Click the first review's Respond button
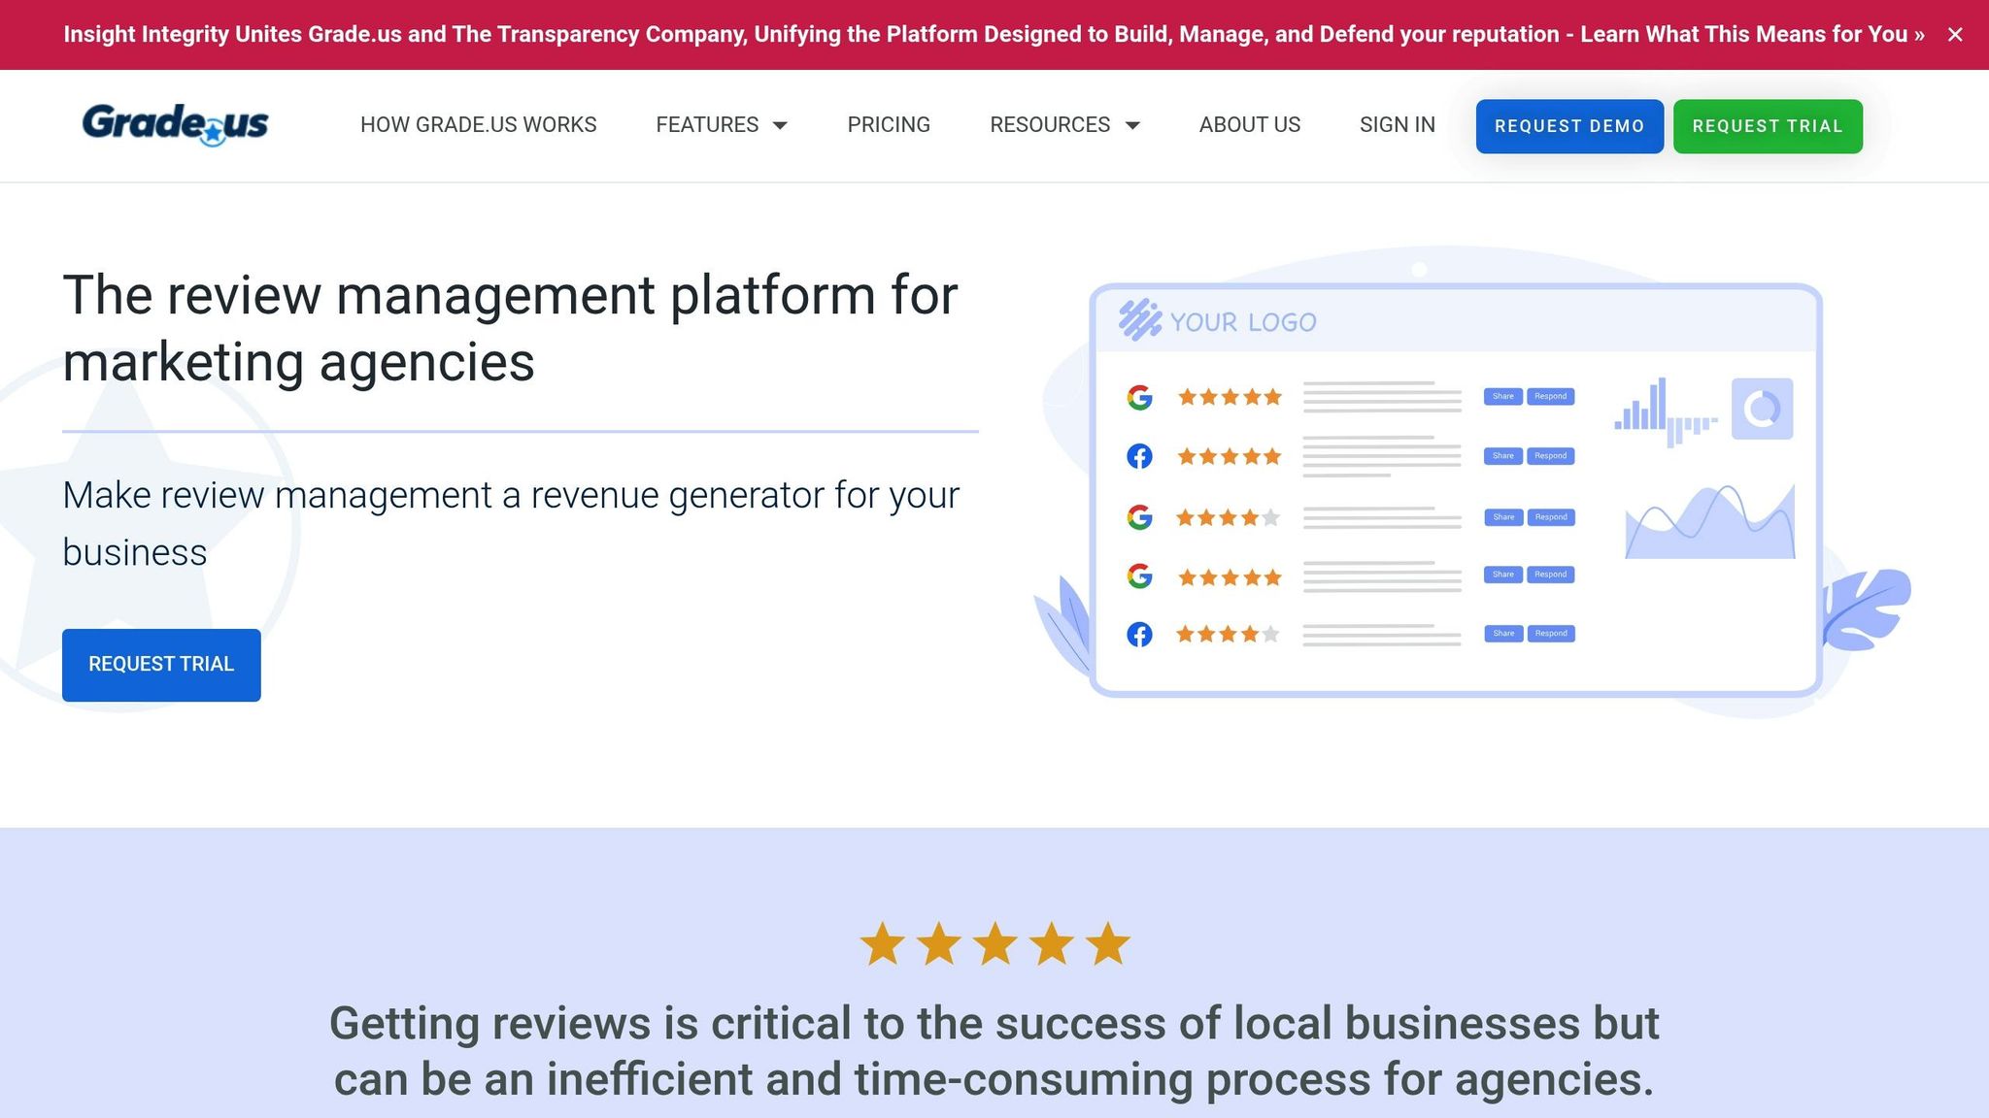This screenshot has height=1118, width=1989. [x=1550, y=396]
